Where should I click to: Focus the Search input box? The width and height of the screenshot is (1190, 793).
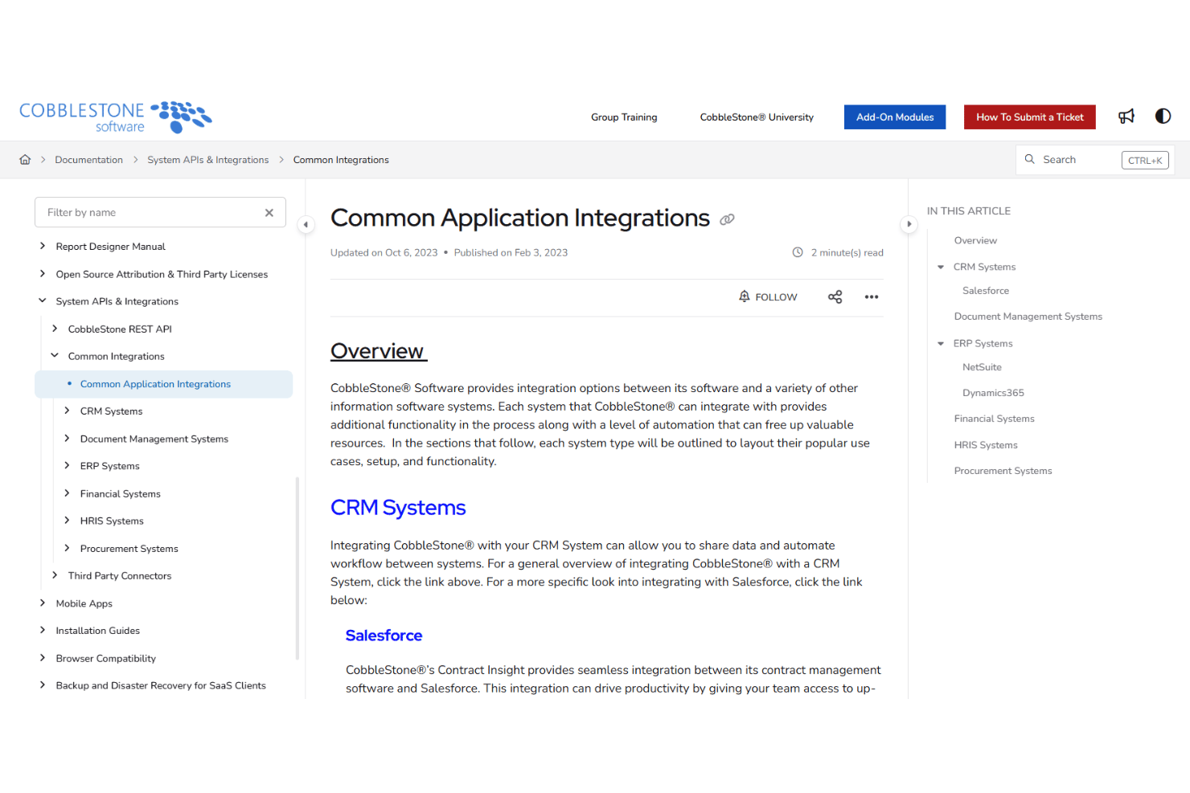(x=1095, y=160)
